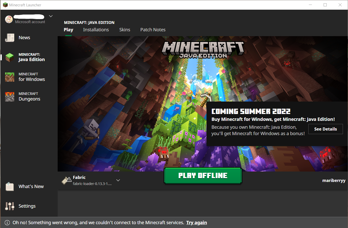Switch to the Patch Notes tab

[x=153, y=30]
